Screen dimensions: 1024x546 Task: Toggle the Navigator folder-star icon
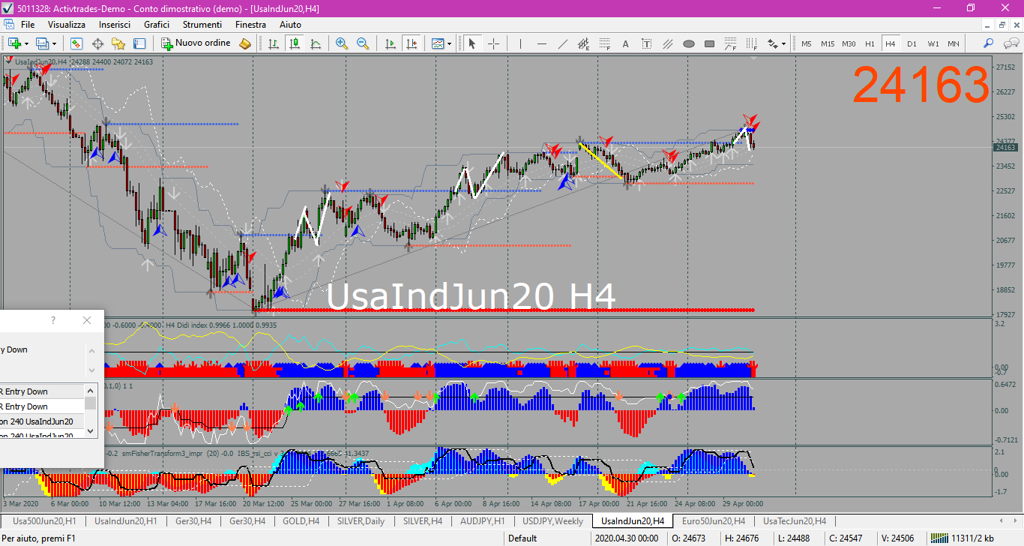[x=118, y=43]
